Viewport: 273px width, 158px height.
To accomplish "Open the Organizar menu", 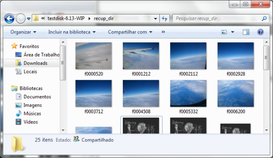I will point(23,32).
